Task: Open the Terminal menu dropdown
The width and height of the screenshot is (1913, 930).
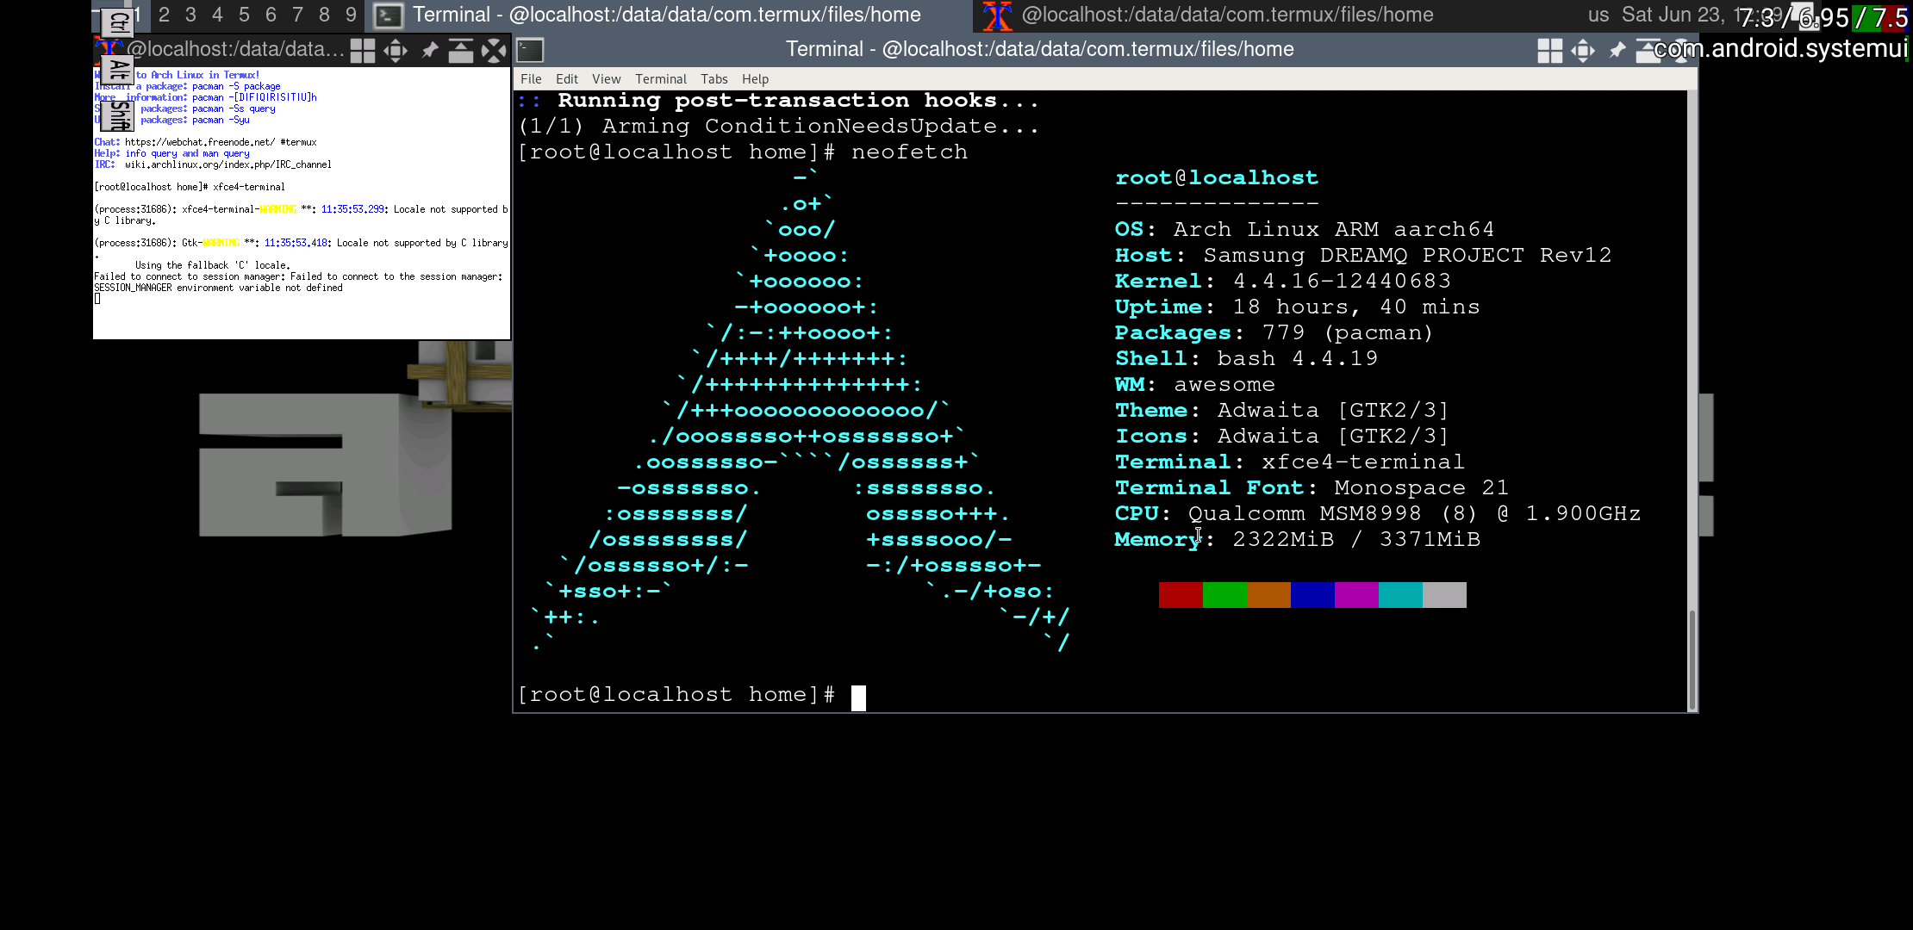Action: tap(661, 78)
